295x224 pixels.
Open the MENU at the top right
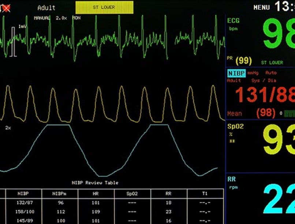coord(261,7)
